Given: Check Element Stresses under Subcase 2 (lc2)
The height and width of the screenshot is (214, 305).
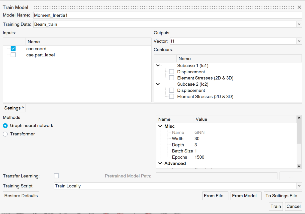Looking at the screenshot, I should (171, 96).
